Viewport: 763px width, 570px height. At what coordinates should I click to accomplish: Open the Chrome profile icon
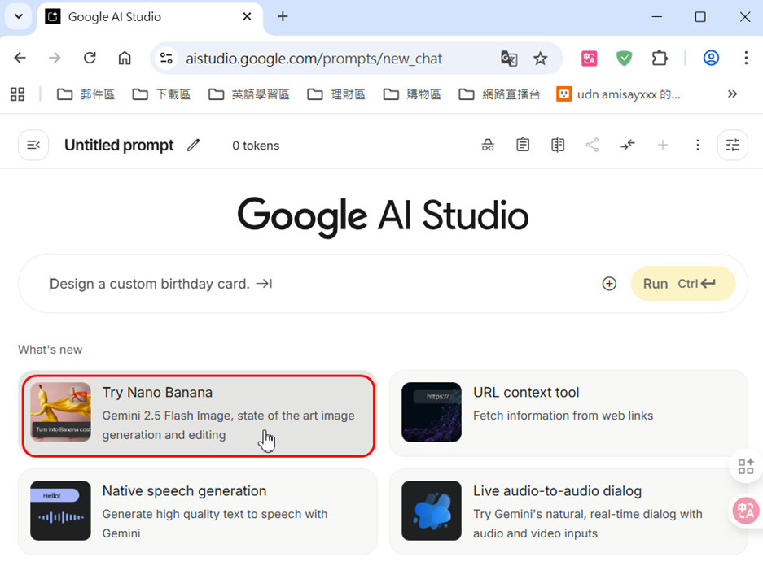(x=711, y=59)
